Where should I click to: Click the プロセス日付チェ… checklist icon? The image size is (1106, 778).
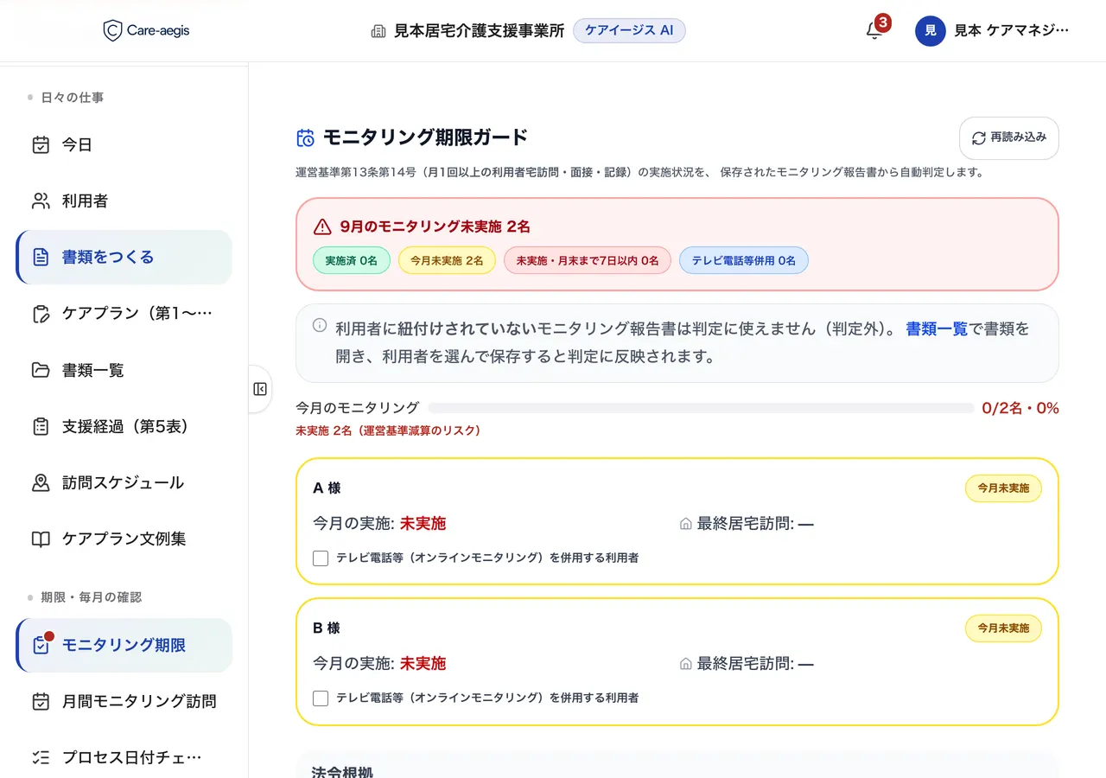41,757
